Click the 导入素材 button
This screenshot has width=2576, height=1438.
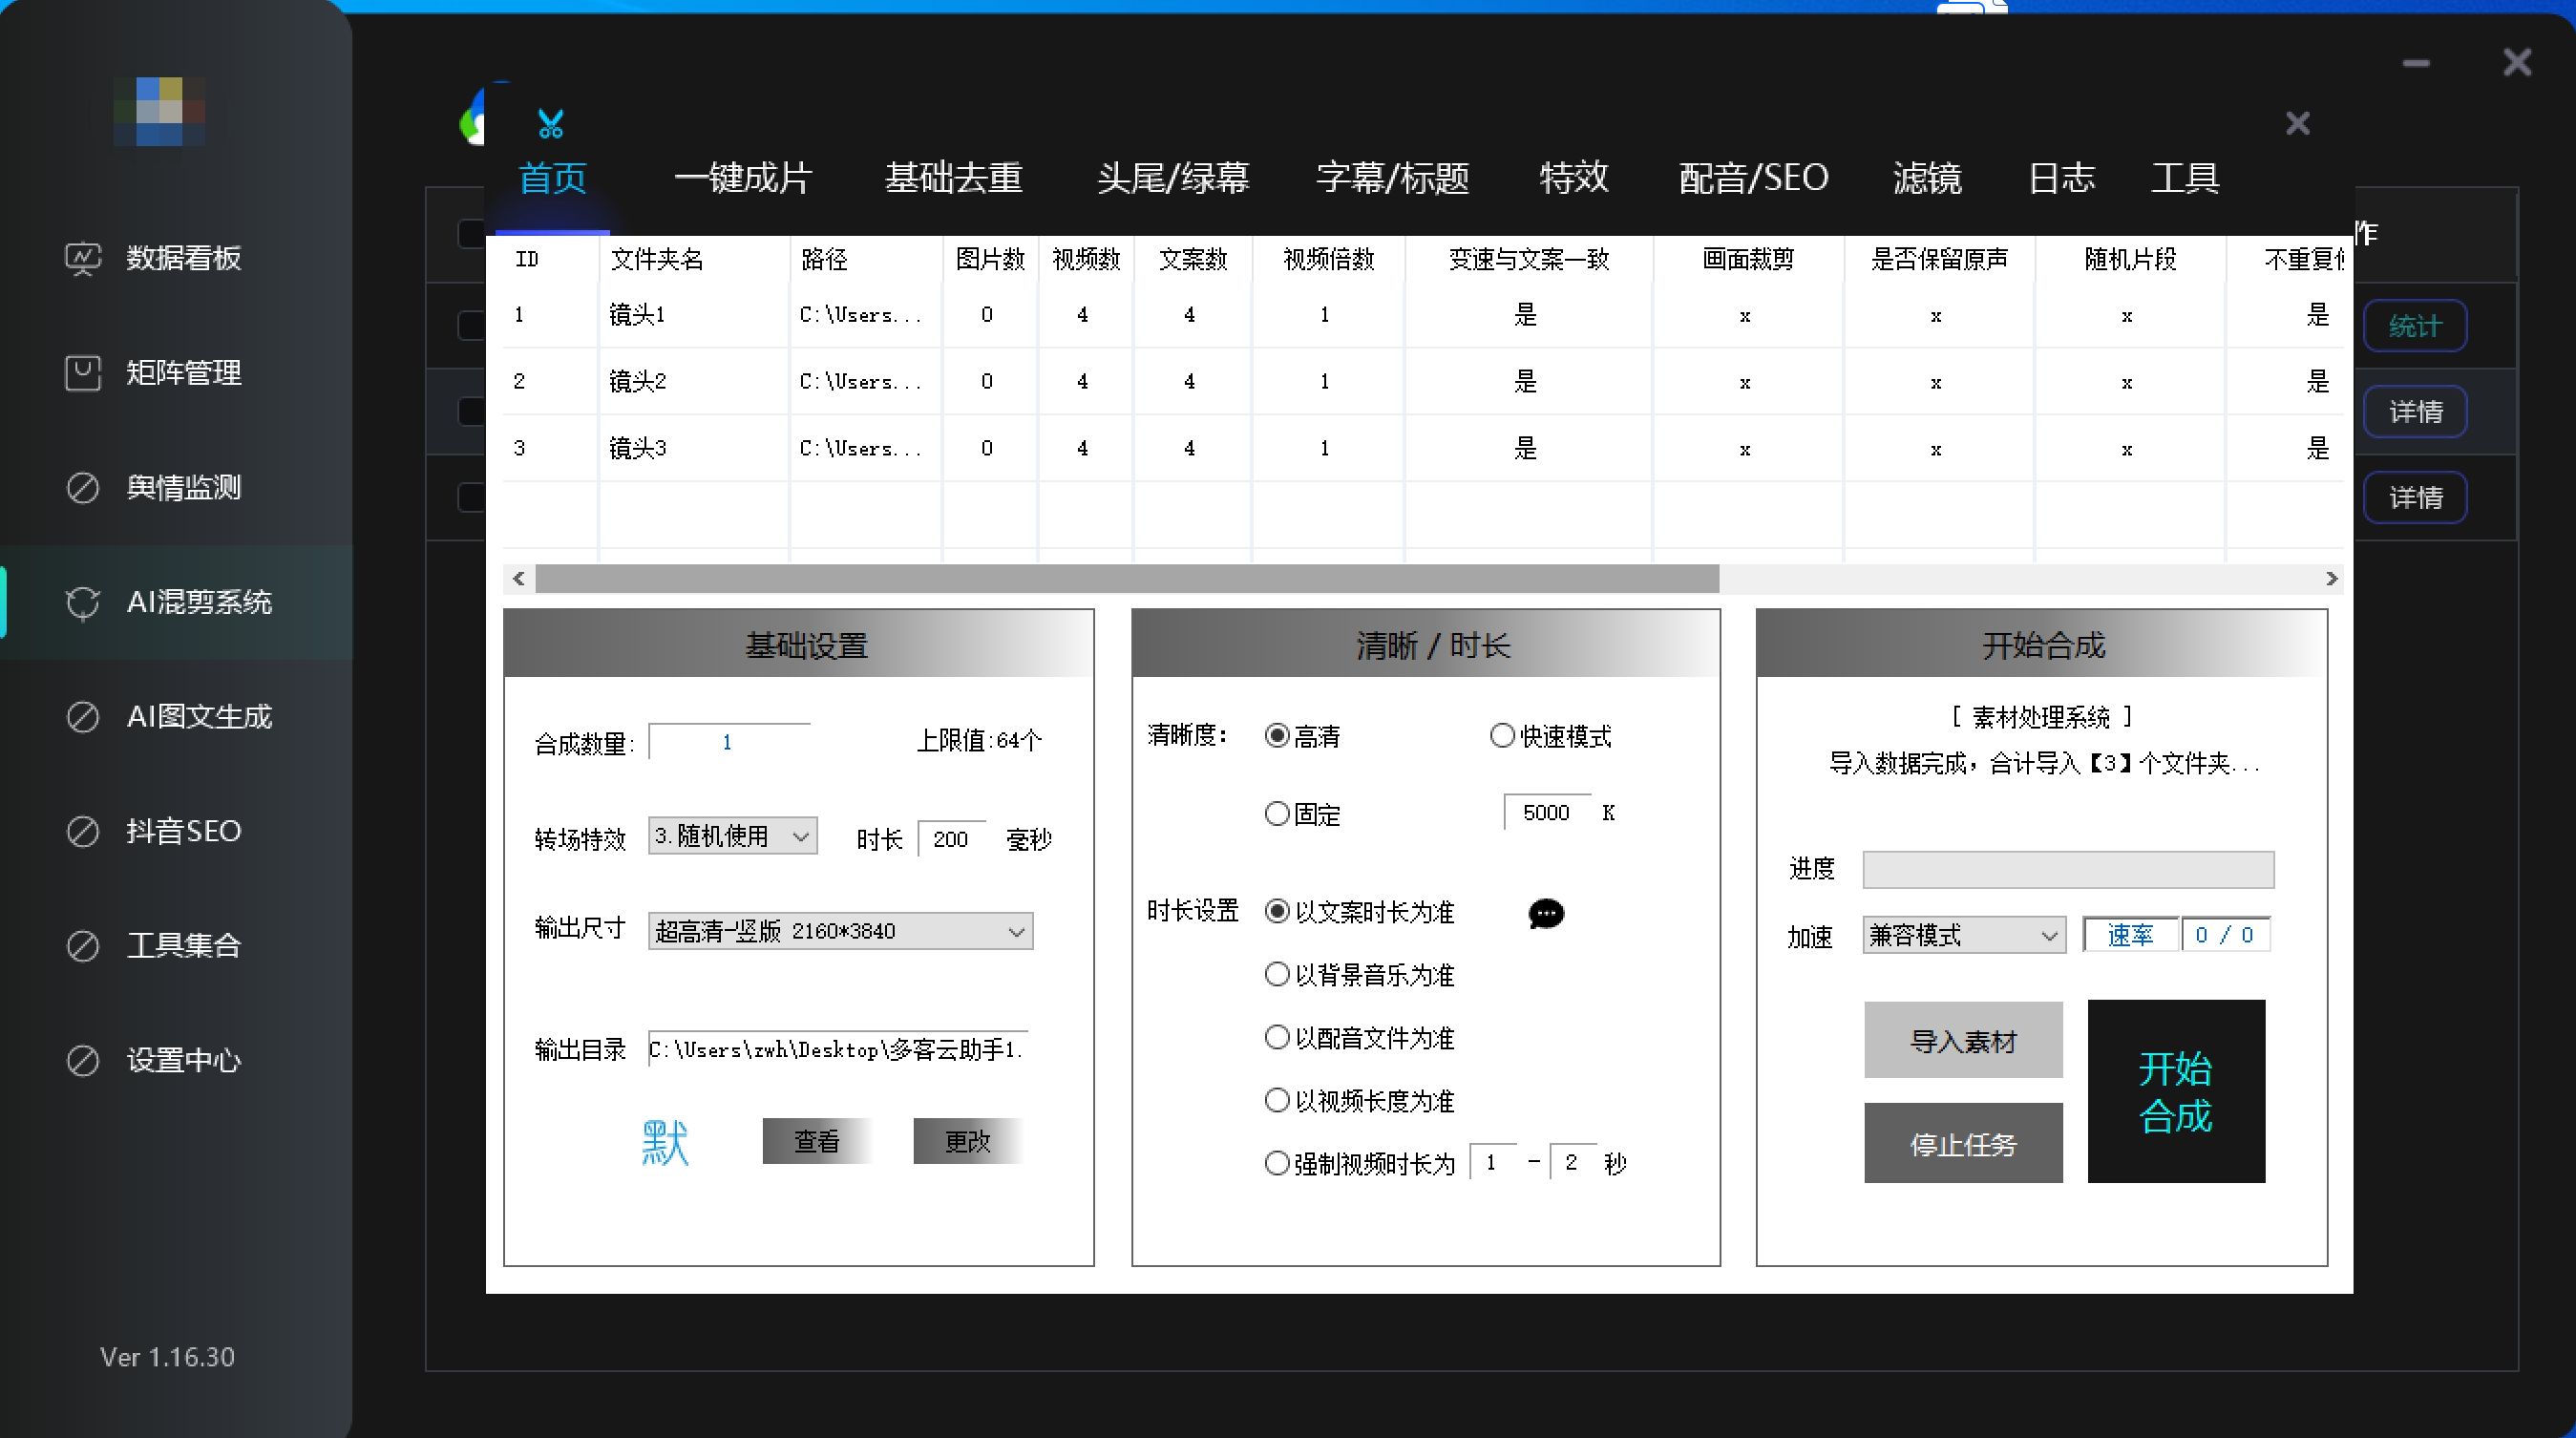coord(1963,1041)
